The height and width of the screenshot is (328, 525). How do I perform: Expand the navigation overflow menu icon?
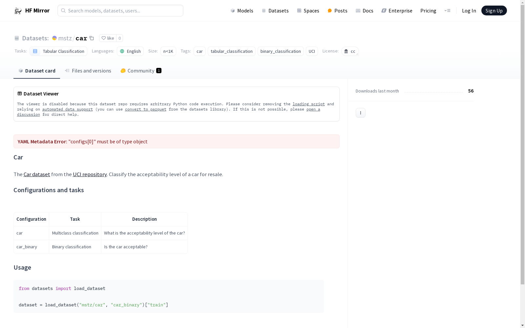click(x=447, y=10)
